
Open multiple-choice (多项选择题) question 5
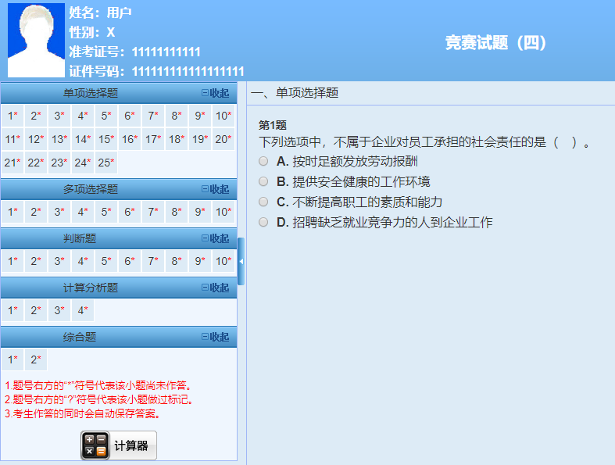pos(106,212)
